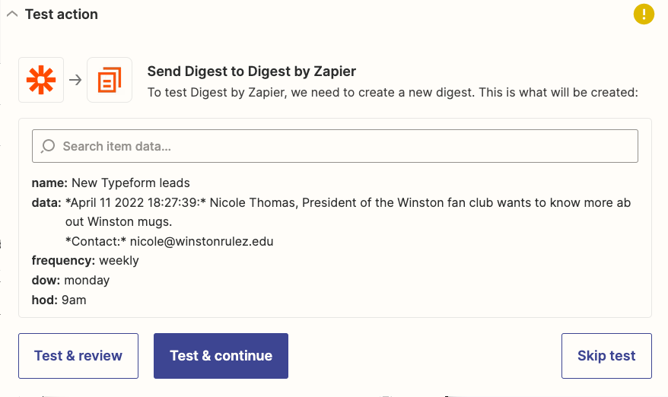Click the Send Digest to Digest heading
668x397 pixels.
pyautogui.click(x=251, y=71)
